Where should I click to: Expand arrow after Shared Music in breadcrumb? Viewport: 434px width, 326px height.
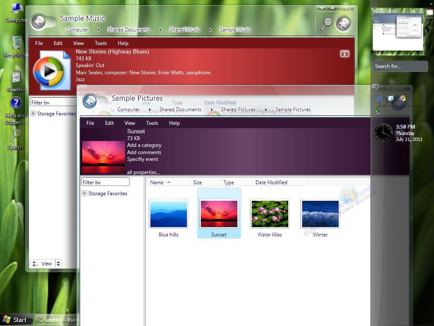click(x=210, y=30)
